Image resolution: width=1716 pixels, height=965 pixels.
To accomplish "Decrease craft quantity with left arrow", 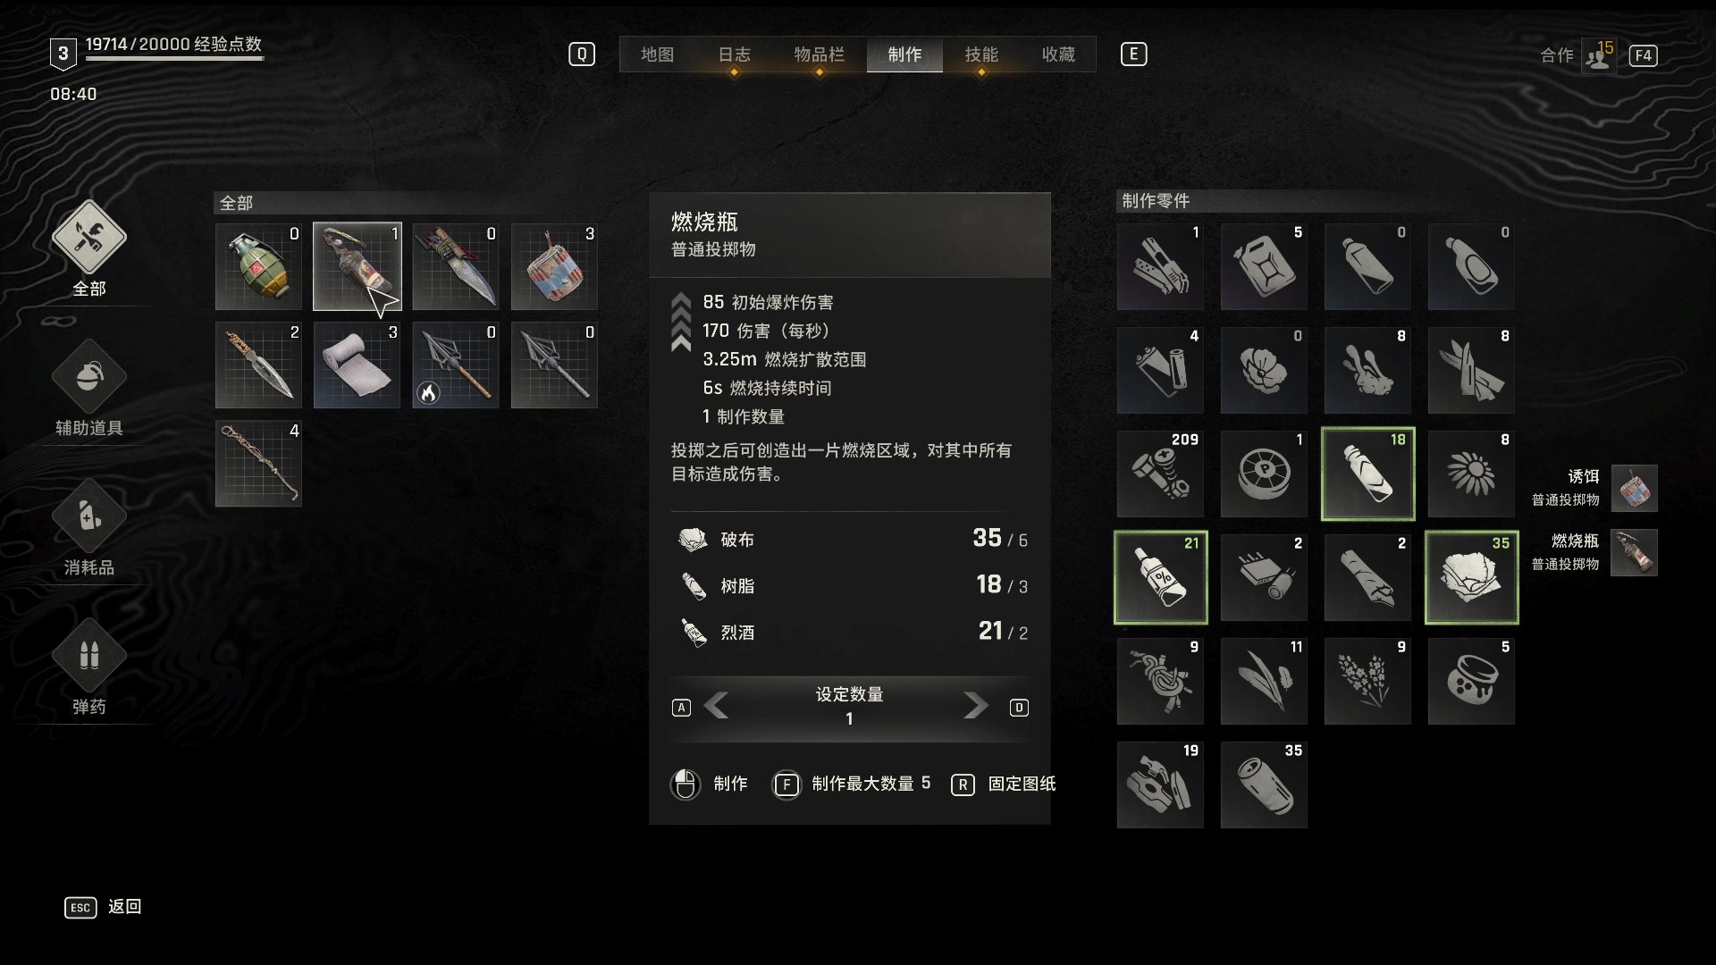I will 716,706.
